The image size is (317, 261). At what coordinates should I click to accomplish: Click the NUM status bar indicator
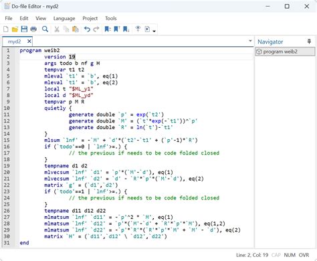coord(290,255)
